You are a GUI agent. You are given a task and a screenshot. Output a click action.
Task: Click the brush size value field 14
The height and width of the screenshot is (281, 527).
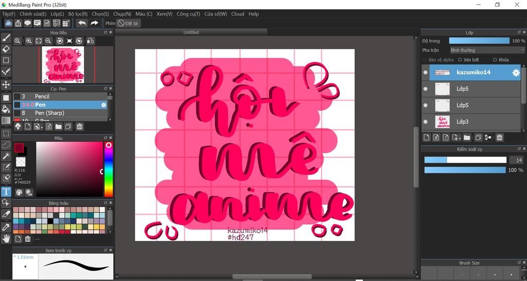pos(517,160)
